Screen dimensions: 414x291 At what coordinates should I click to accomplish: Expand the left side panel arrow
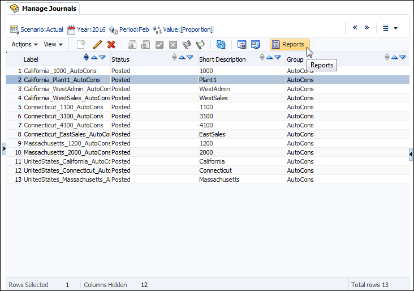(x=4, y=148)
